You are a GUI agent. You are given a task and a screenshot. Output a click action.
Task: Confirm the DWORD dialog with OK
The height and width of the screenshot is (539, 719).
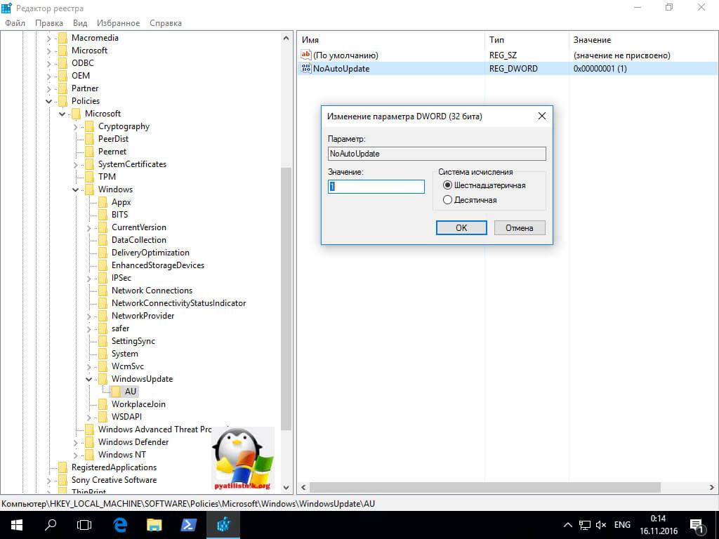461,228
